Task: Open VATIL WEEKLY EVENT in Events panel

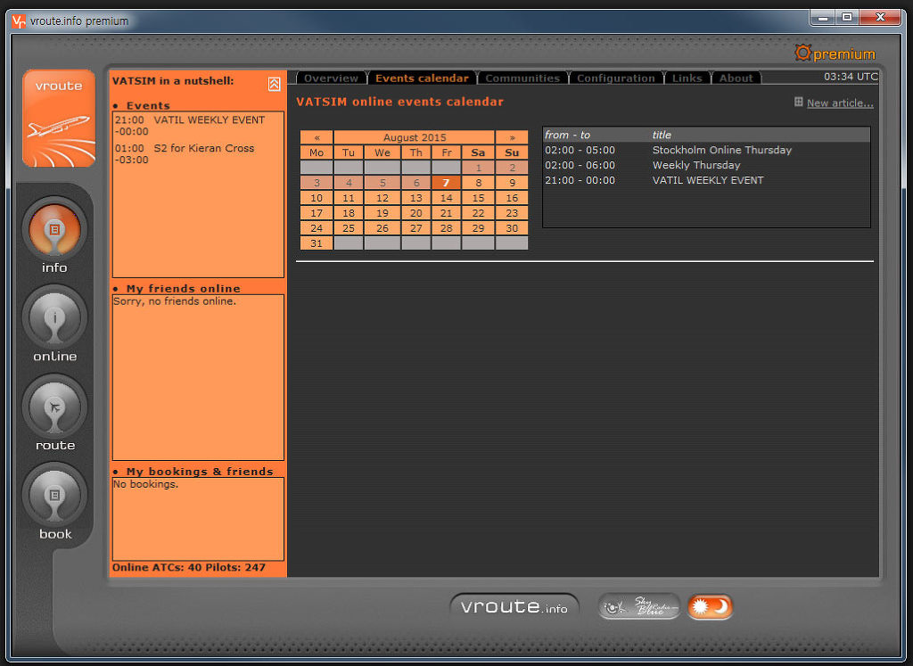Action: pyautogui.click(x=209, y=119)
